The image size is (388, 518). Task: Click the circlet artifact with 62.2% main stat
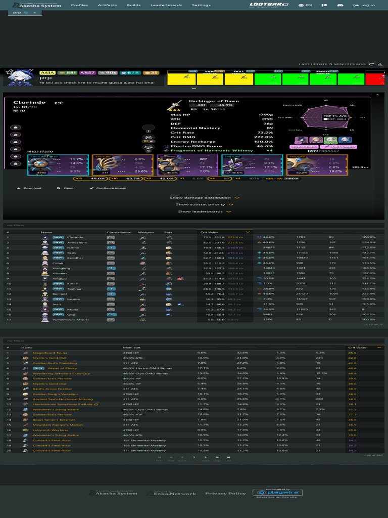(317, 164)
